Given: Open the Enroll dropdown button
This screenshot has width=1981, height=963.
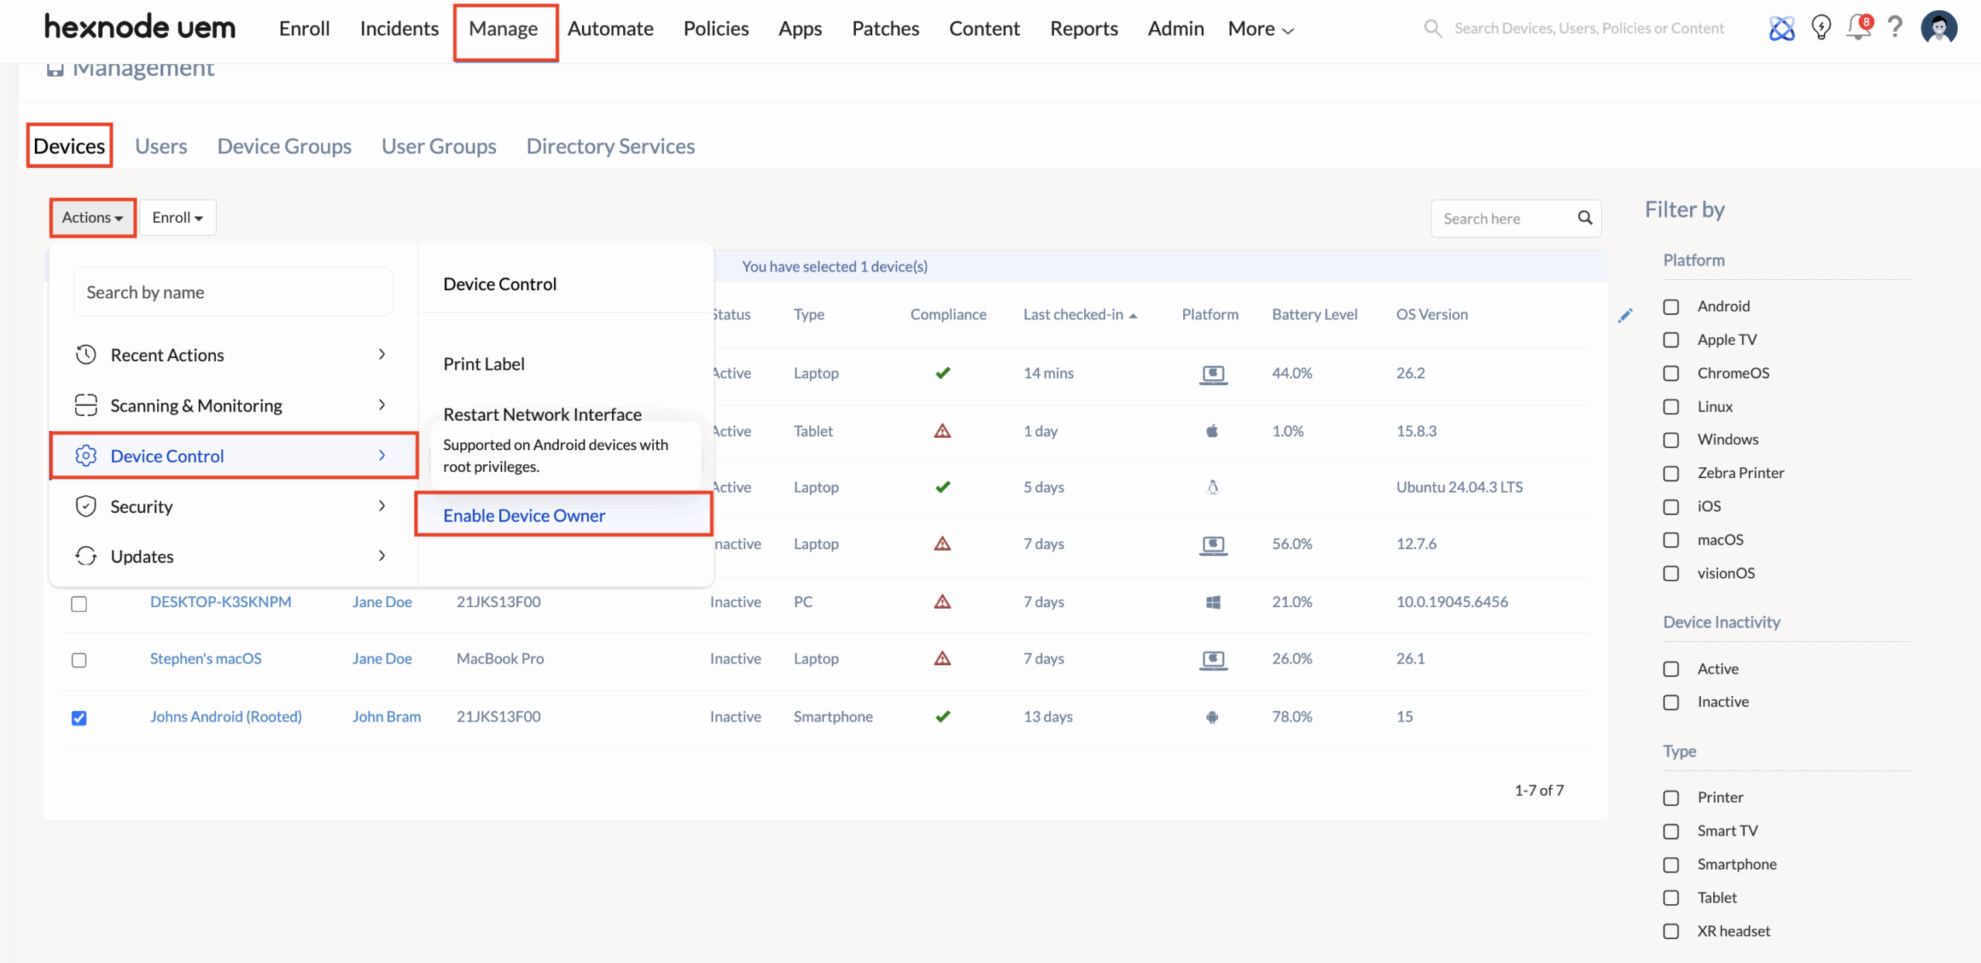Looking at the screenshot, I should point(177,218).
